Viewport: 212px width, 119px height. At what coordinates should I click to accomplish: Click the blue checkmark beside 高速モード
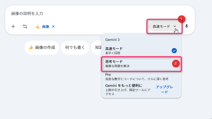point(174,51)
